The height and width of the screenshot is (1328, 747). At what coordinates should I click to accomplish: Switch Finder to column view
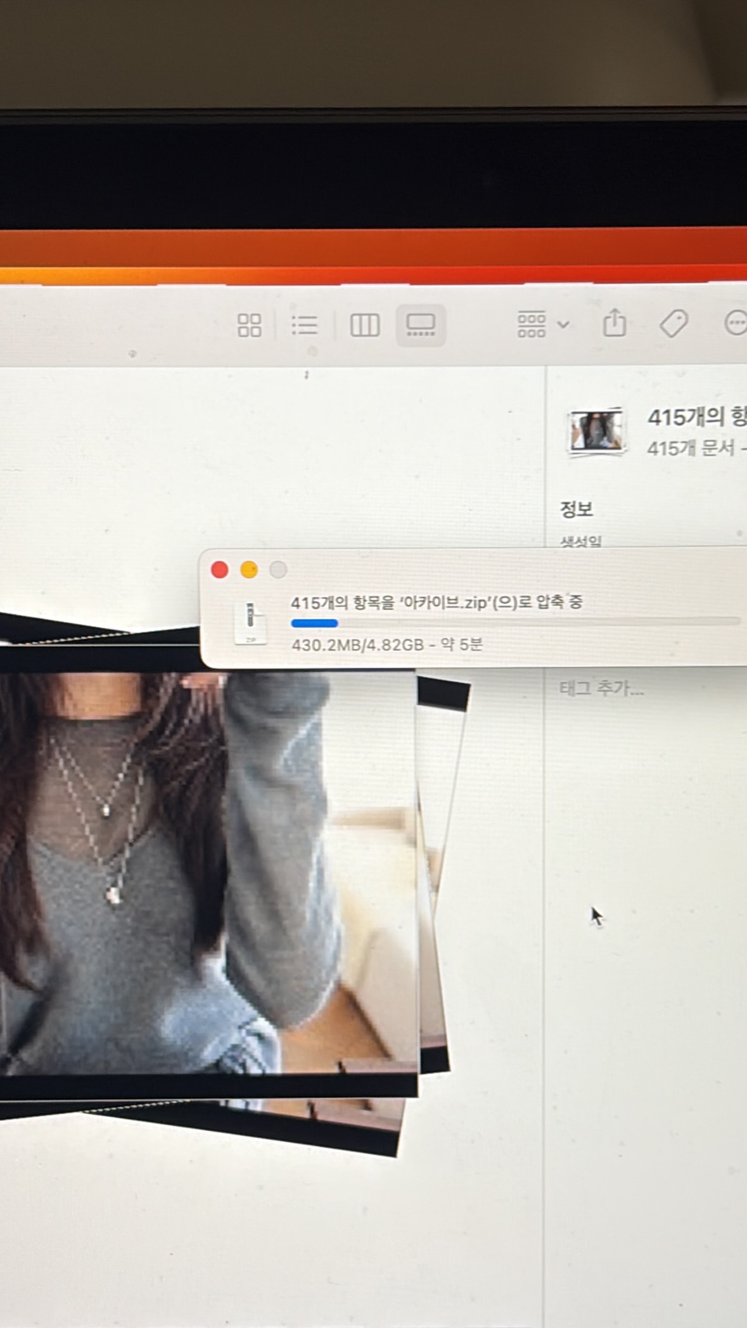pos(364,326)
